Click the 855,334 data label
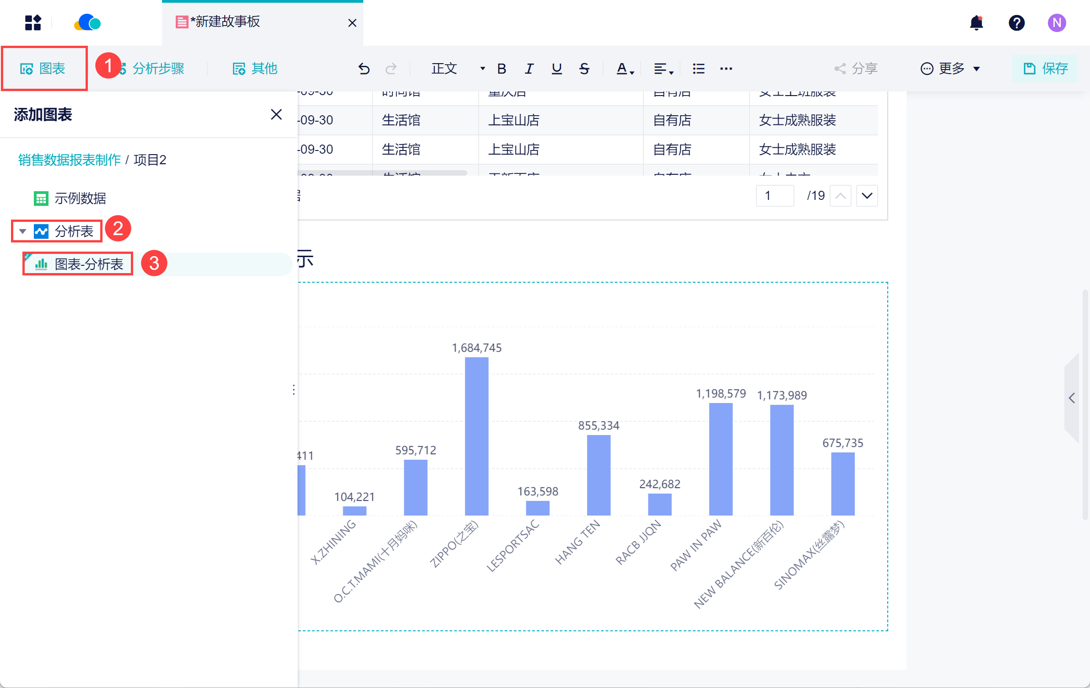 click(599, 425)
